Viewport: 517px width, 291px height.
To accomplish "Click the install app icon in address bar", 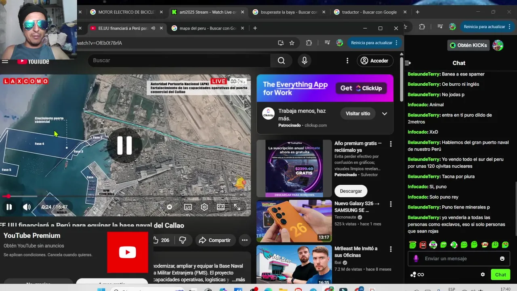I will click(x=281, y=43).
